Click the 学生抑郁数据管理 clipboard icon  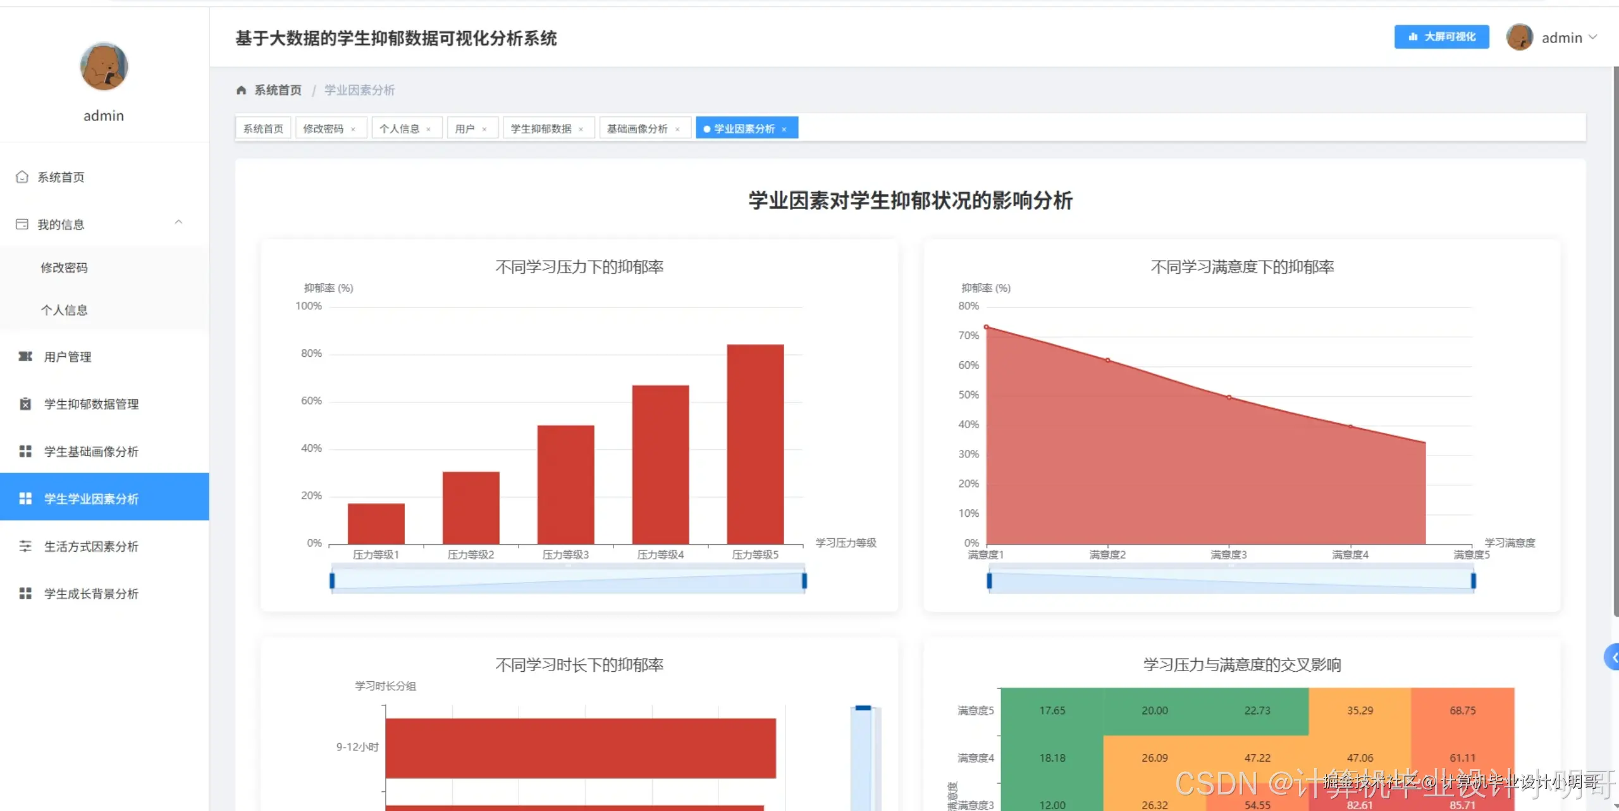25,404
